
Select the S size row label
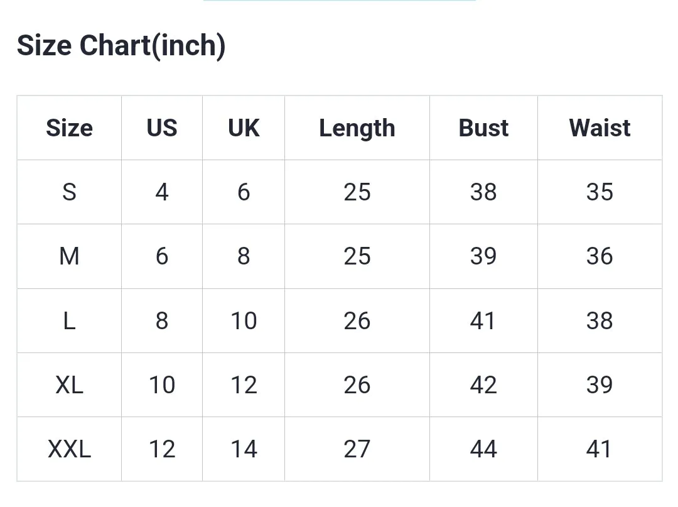tap(69, 192)
